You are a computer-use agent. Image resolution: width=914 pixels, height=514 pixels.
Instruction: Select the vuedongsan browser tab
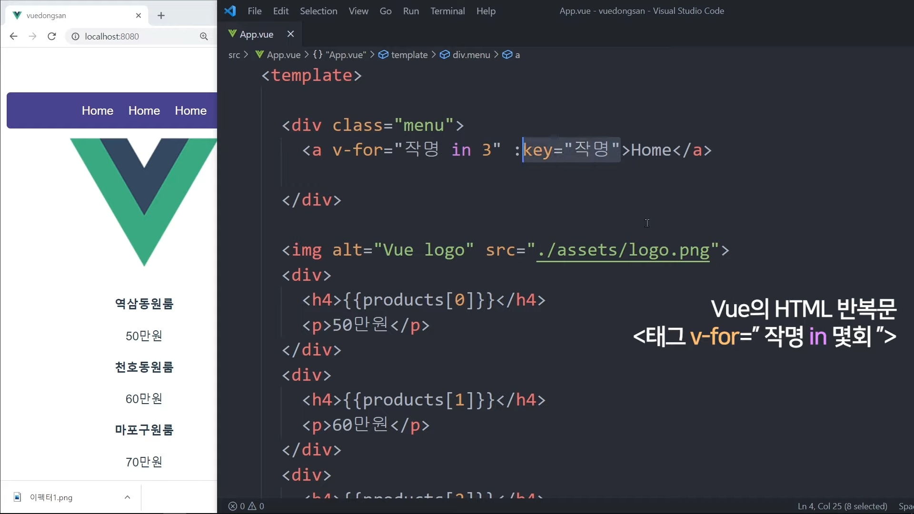71,16
